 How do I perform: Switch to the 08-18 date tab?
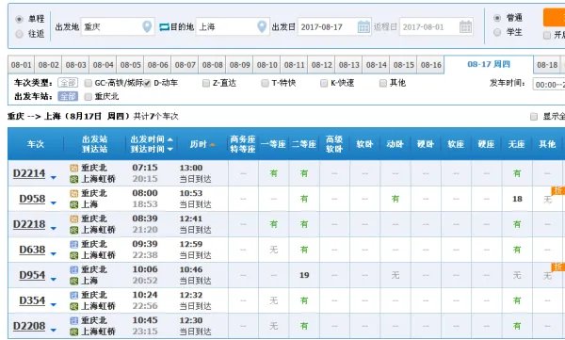click(547, 65)
